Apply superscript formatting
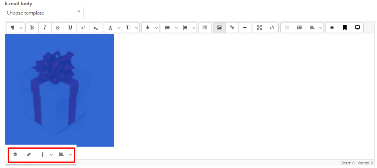 click(83, 28)
